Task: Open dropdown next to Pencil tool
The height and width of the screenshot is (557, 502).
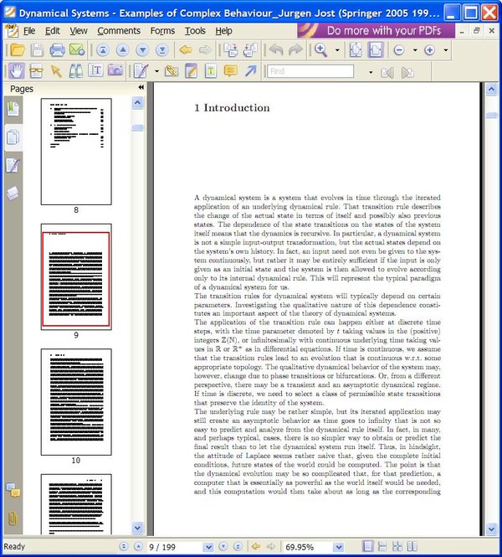Action: point(156,71)
